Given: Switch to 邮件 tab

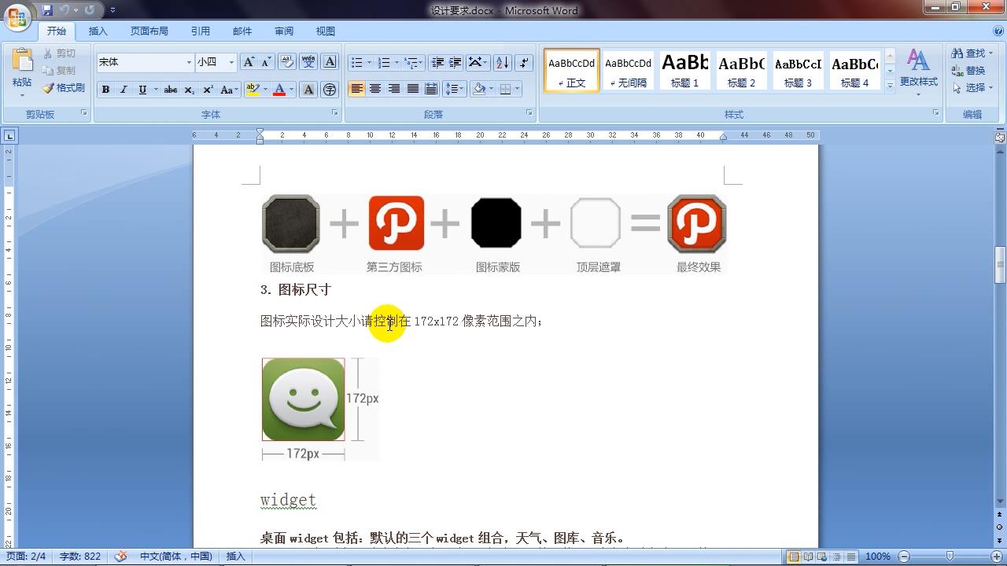Looking at the screenshot, I should coord(242,31).
